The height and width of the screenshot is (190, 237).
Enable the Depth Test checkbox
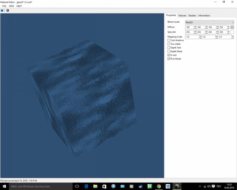169,48
